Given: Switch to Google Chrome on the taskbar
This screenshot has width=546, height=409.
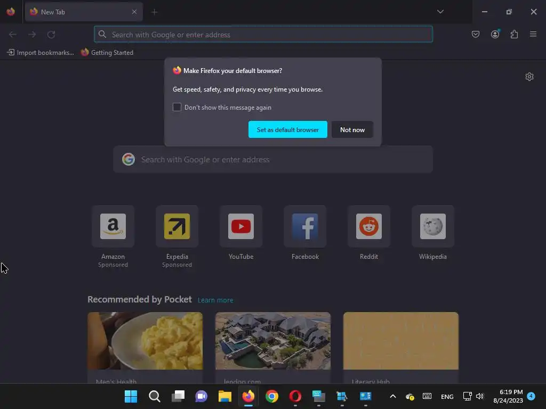Looking at the screenshot, I should pos(272,396).
